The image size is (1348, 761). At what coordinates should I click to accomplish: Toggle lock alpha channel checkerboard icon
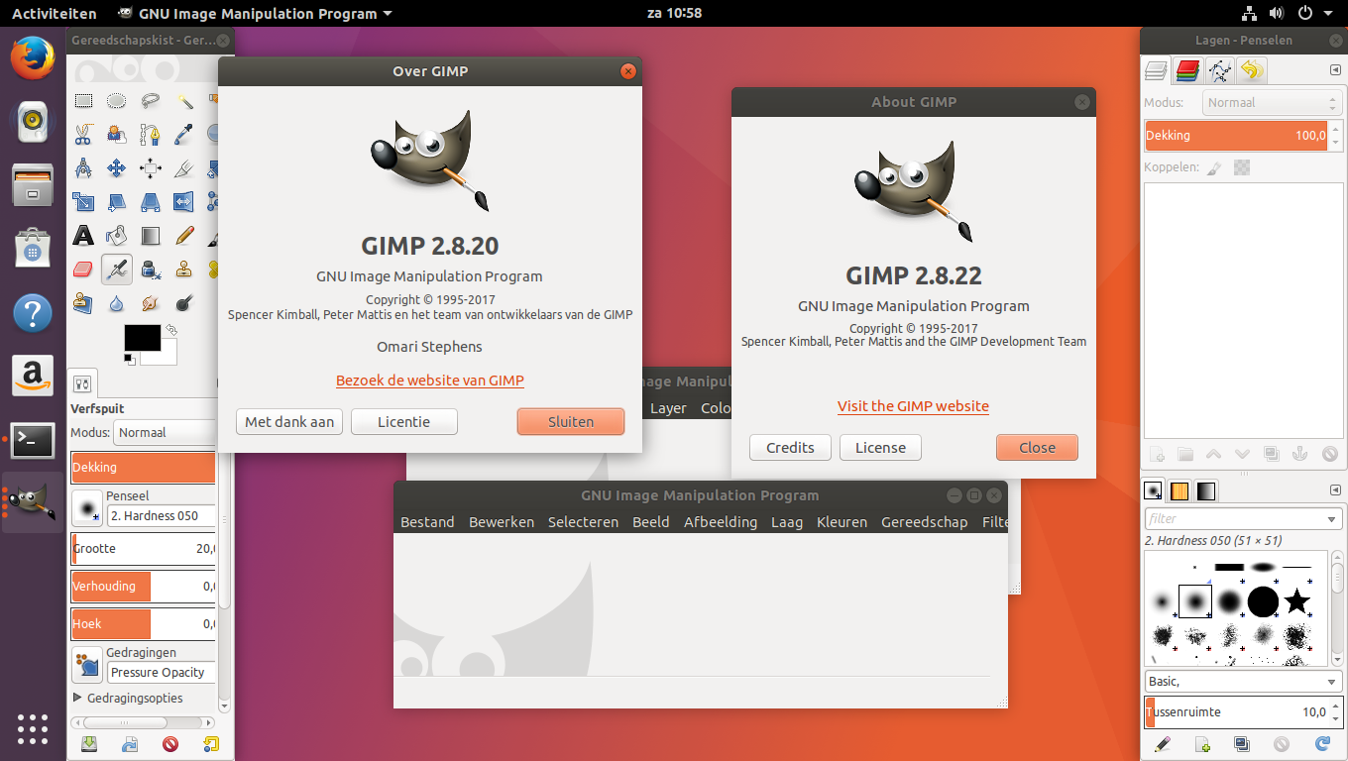(1242, 168)
